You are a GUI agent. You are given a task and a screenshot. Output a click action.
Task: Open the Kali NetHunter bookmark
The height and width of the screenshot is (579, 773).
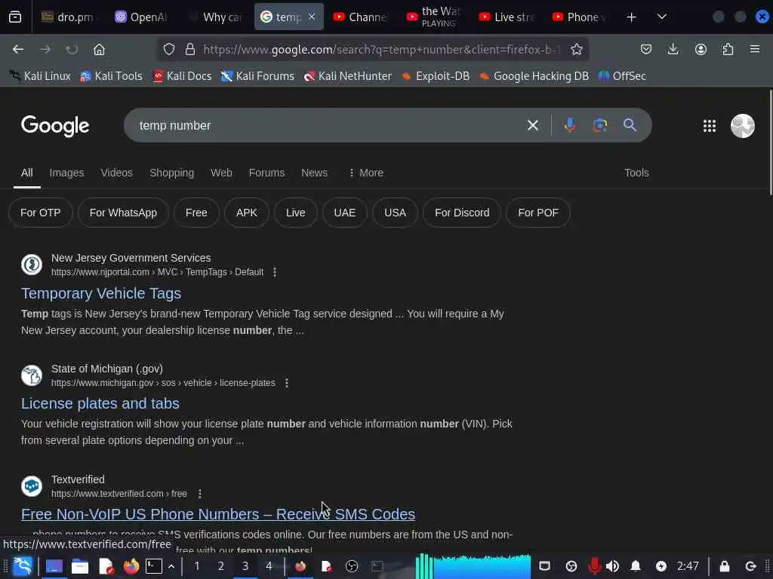click(348, 76)
